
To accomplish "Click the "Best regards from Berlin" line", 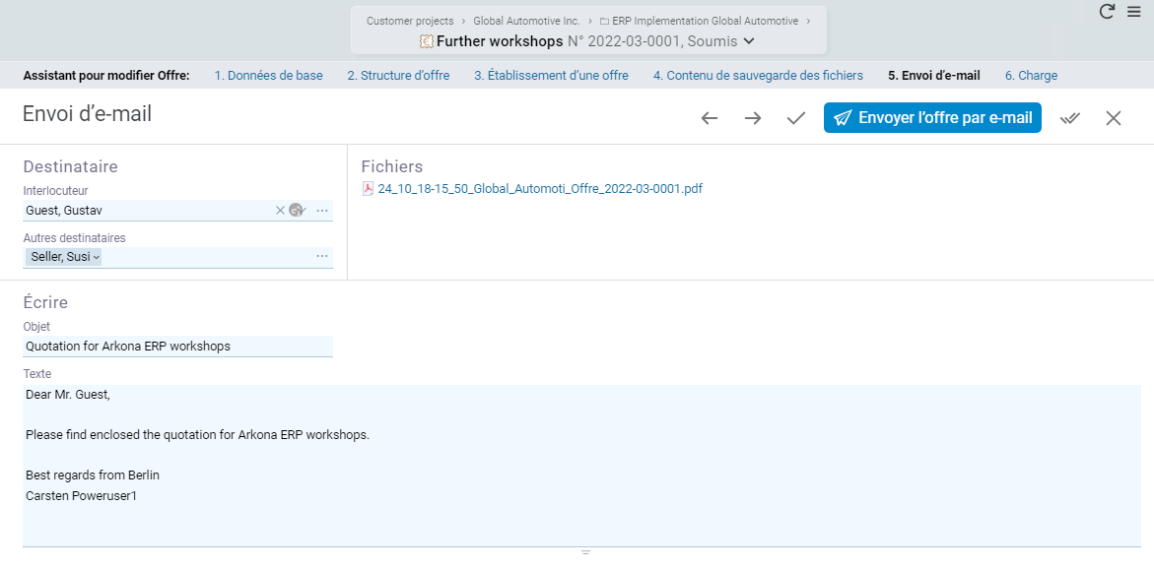I will pyautogui.click(x=93, y=475).
